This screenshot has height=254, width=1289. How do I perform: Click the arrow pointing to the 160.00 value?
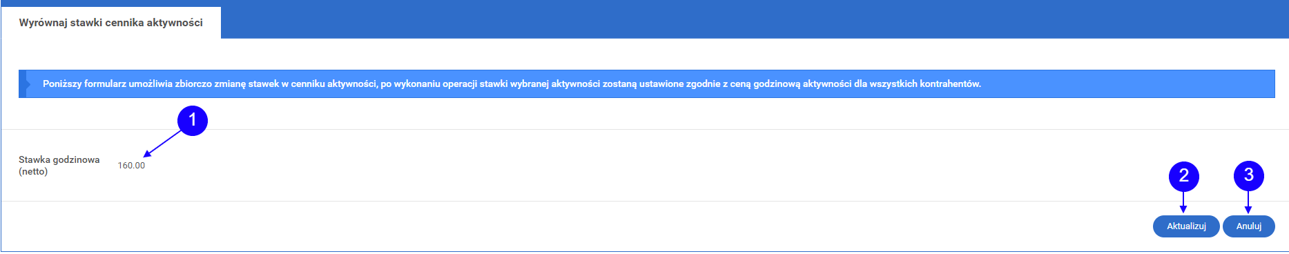pyautogui.click(x=163, y=143)
